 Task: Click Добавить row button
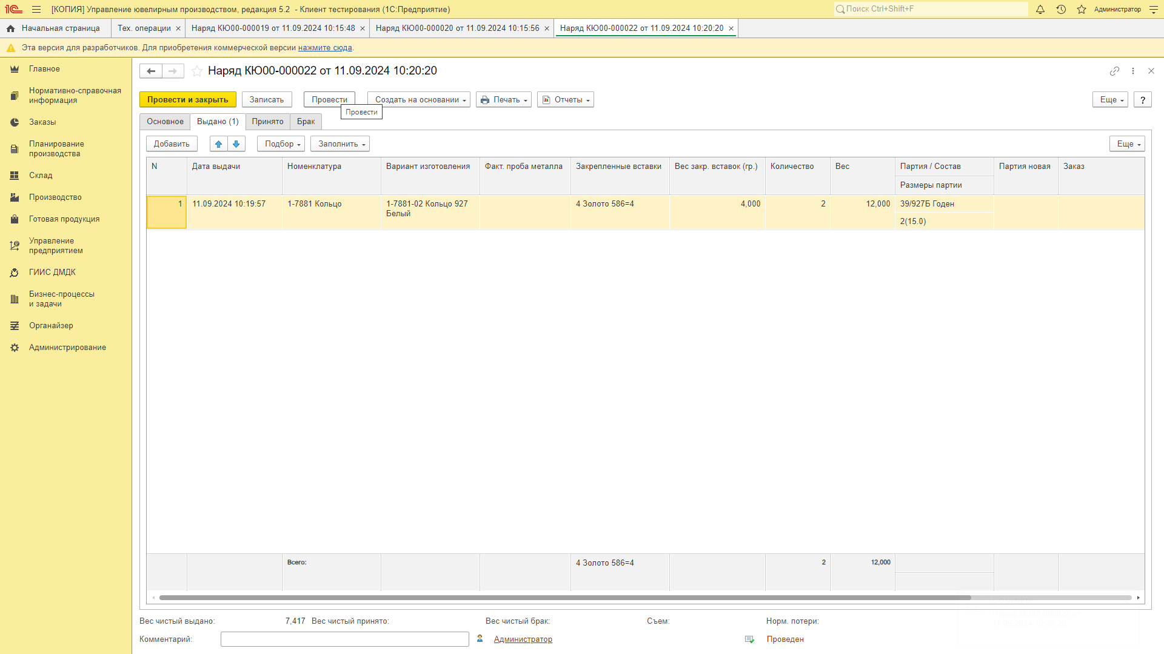(x=172, y=144)
